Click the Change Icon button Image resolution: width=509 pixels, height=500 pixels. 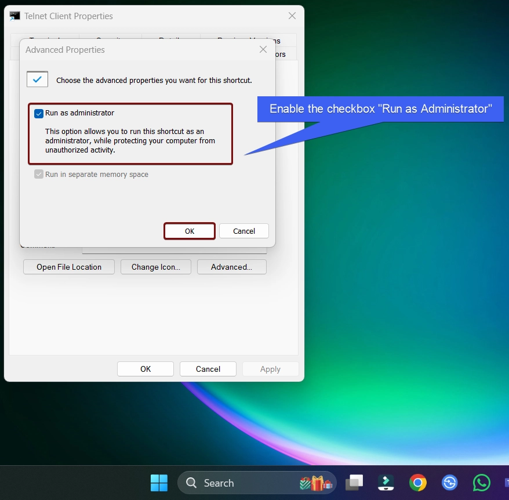156,267
